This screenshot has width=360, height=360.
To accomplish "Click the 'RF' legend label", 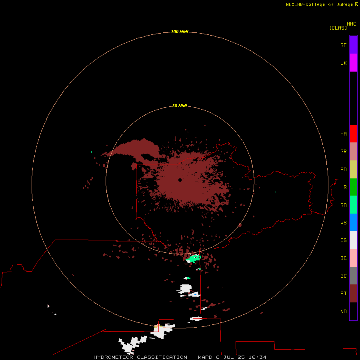I will 343,45.
